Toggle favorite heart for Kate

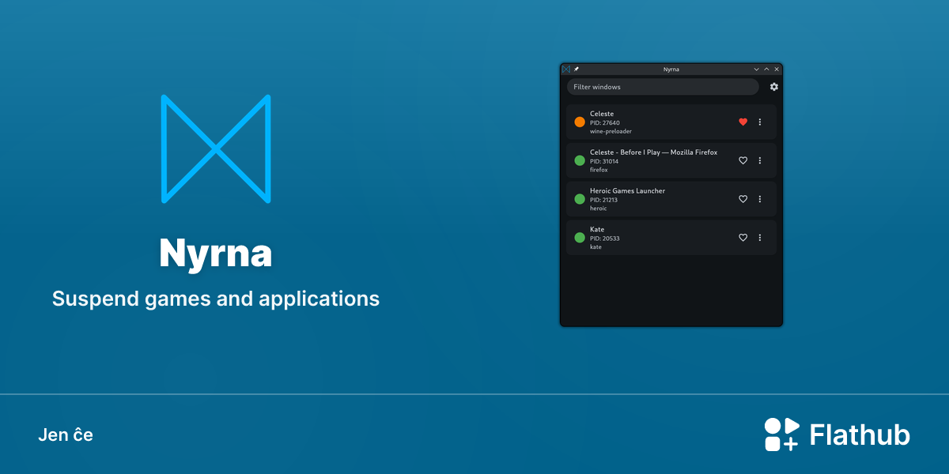click(743, 238)
